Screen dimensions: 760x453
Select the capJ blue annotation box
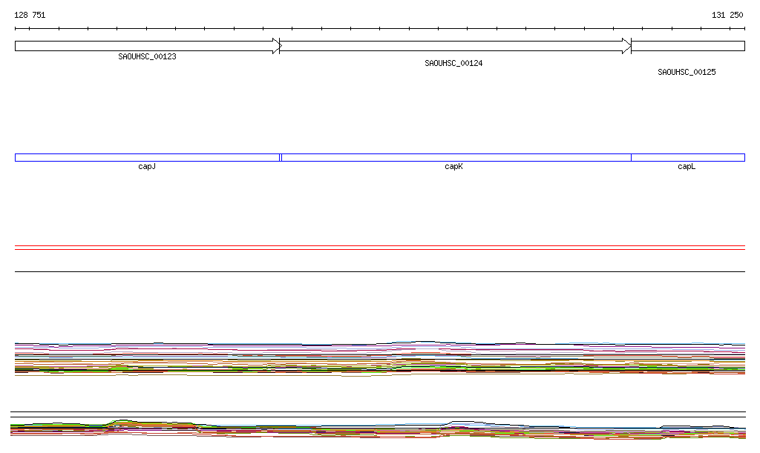(147, 157)
